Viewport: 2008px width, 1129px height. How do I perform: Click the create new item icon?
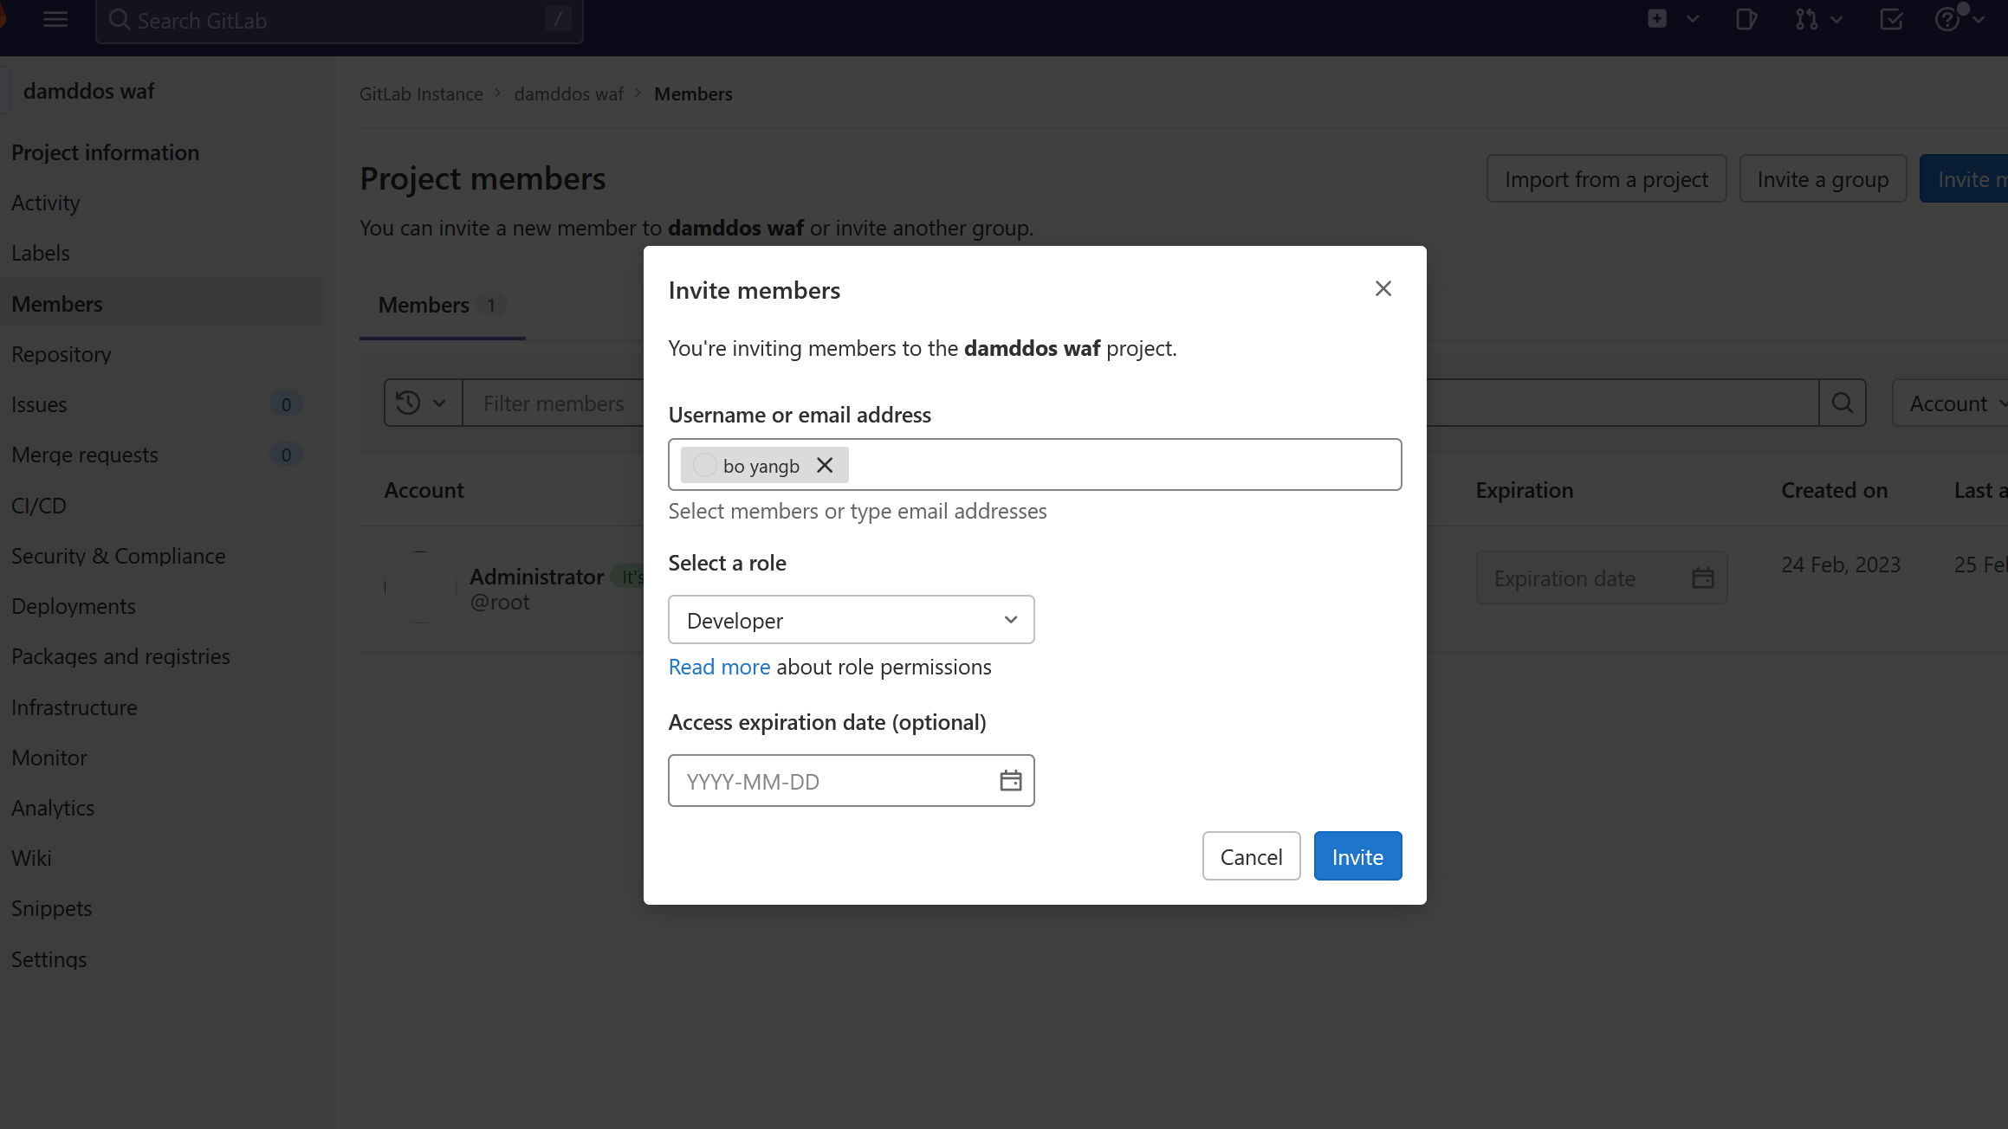(x=1658, y=19)
